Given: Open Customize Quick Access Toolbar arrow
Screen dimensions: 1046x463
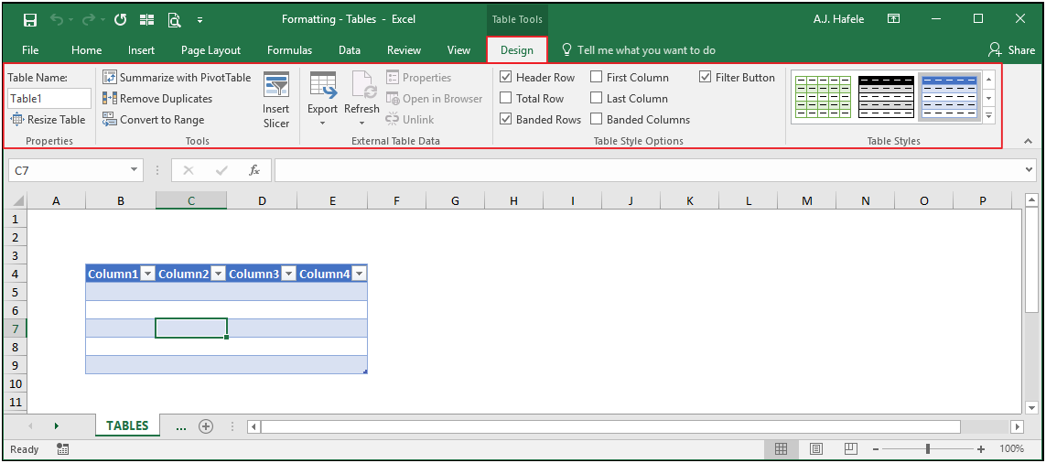Looking at the screenshot, I should coord(200,20).
